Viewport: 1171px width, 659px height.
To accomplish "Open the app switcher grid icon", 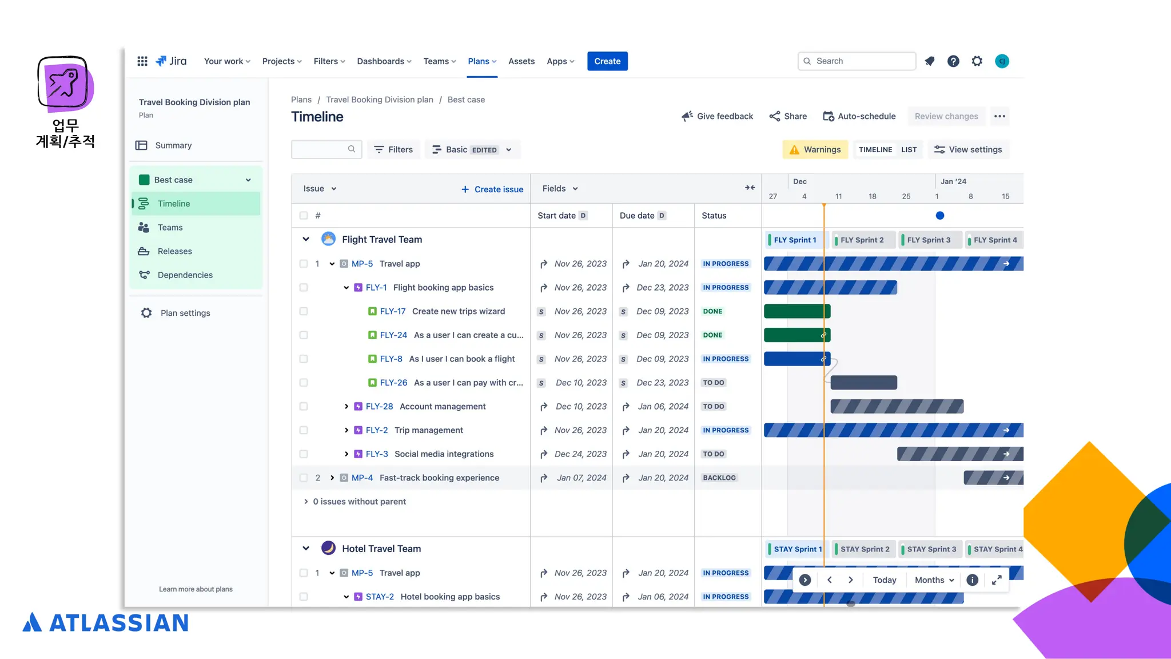I will coord(142,61).
